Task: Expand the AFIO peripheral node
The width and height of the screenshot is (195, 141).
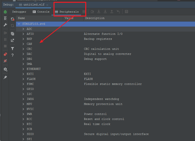Action: [23, 34]
